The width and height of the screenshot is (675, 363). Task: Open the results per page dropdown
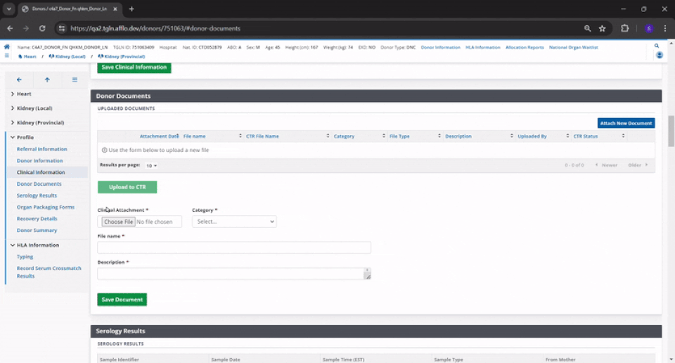point(151,166)
